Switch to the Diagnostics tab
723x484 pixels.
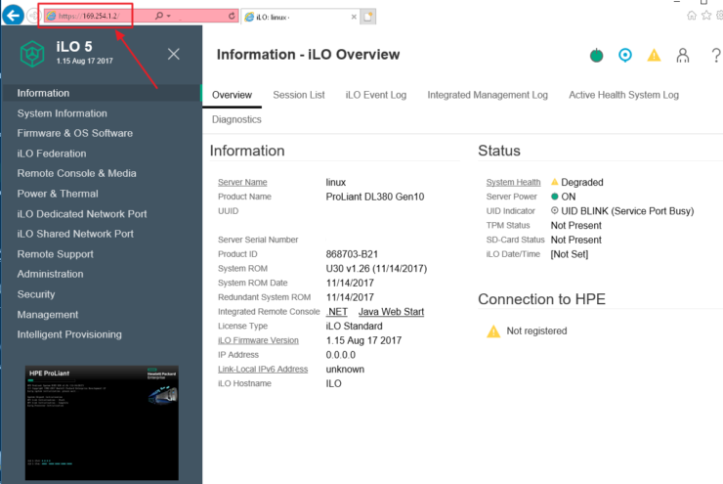[x=236, y=119]
